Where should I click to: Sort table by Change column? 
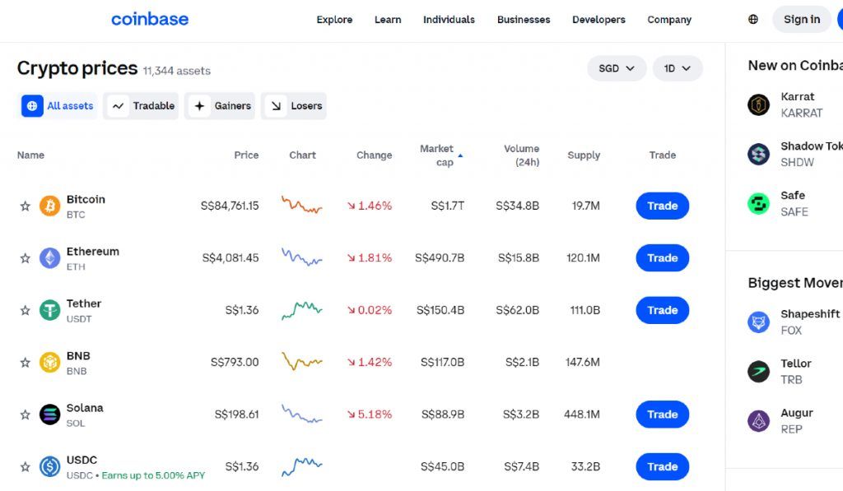click(375, 155)
